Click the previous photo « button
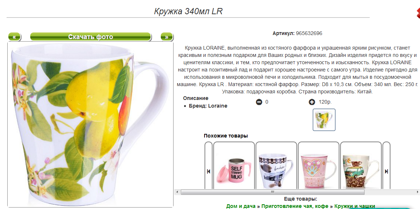The image size is (420, 209). pos(15,37)
